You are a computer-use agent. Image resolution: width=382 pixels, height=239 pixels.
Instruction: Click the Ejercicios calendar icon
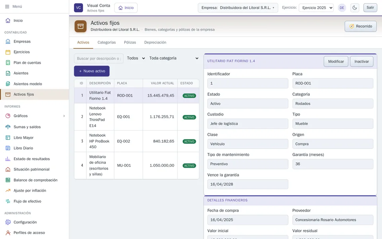pos(8,52)
